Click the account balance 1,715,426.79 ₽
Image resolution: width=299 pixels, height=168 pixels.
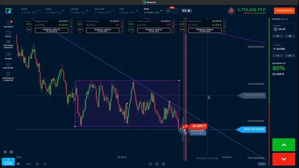click(251, 10)
